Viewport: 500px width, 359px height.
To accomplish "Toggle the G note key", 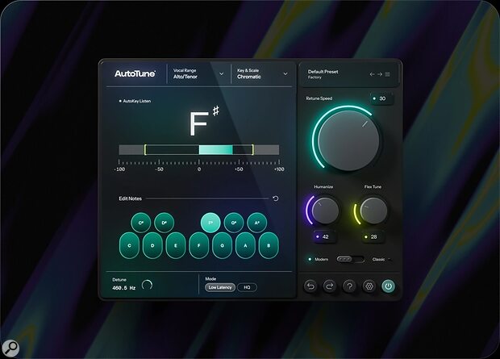I will 223,245.
